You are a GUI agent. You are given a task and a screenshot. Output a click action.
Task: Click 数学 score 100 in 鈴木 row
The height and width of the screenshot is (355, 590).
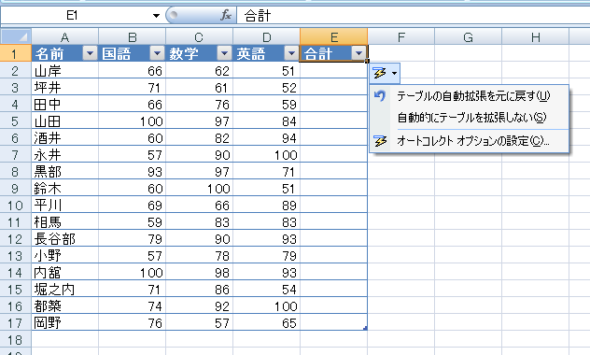coord(199,188)
